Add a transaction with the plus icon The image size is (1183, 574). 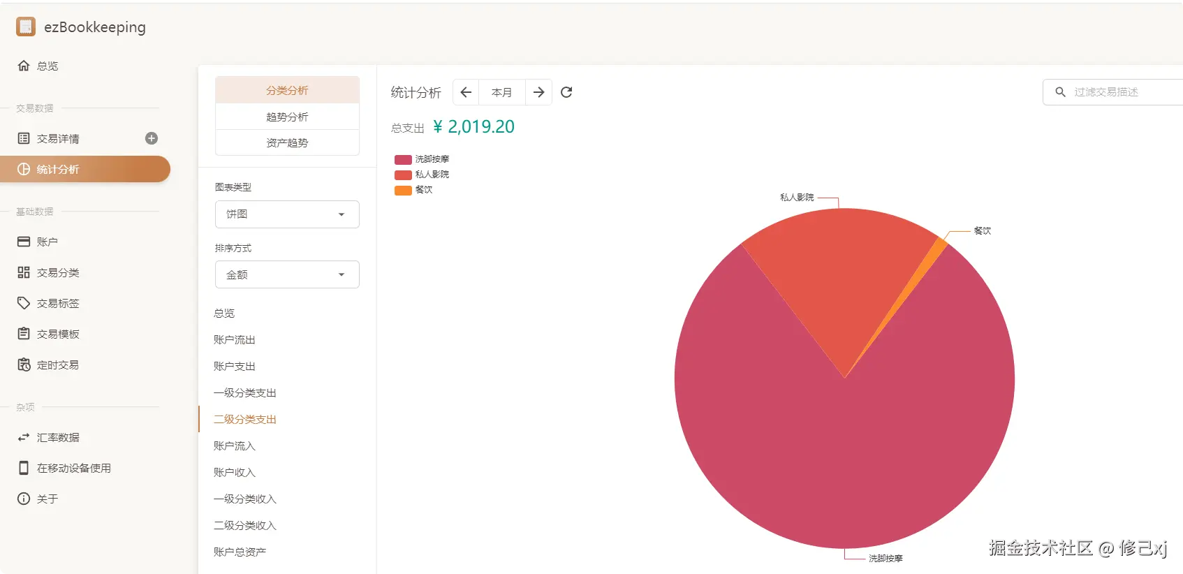pyautogui.click(x=152, y=138)
